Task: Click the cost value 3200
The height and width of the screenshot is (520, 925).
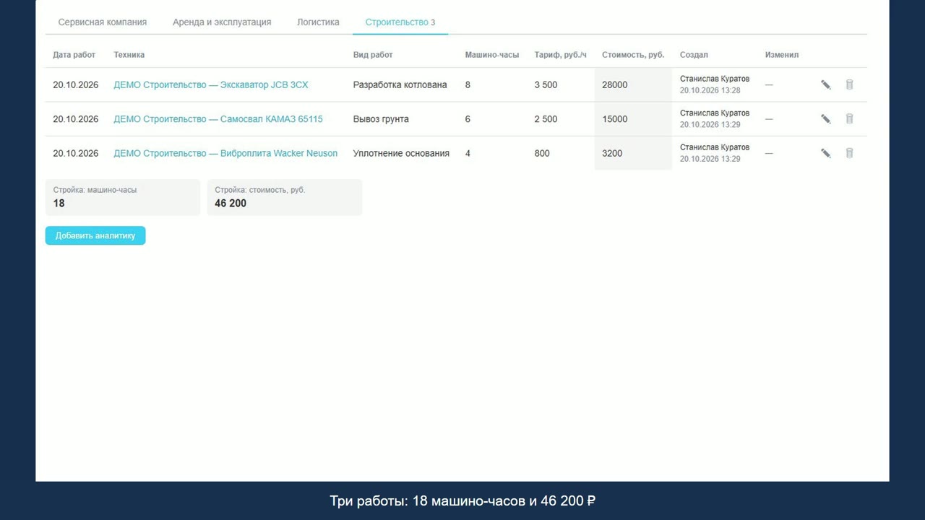Action: click(x=612, y=153)
